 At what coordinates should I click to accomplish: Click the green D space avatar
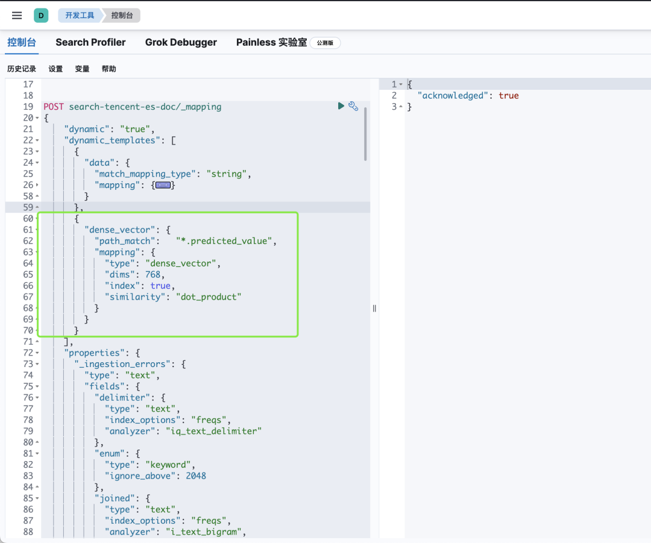(x=41, y=16)
